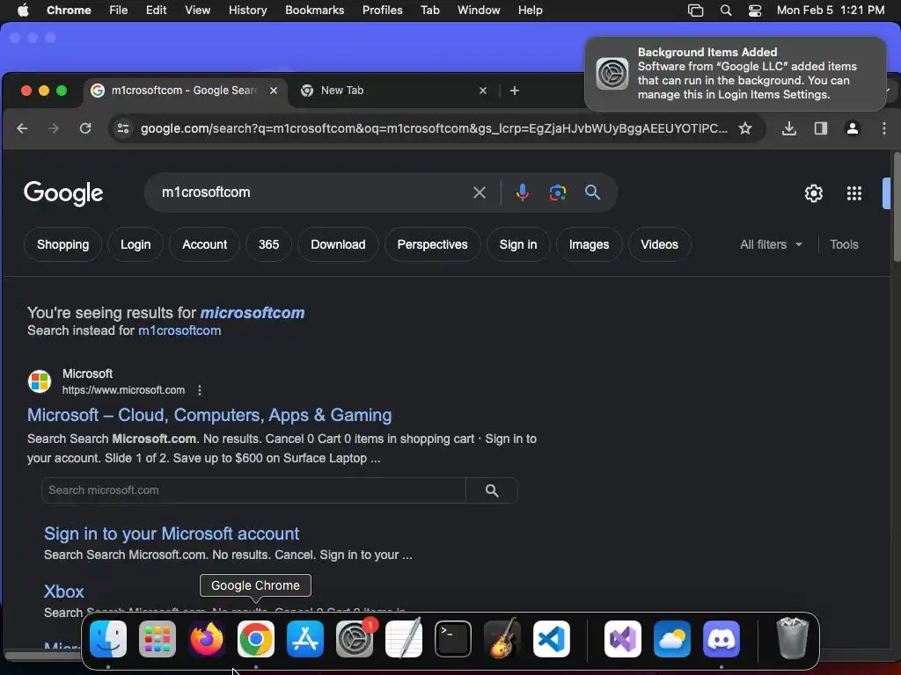Viewport: 901px width, 675px height.
Task: Apply the Sign in filter chip
Action: click(517, 245)
